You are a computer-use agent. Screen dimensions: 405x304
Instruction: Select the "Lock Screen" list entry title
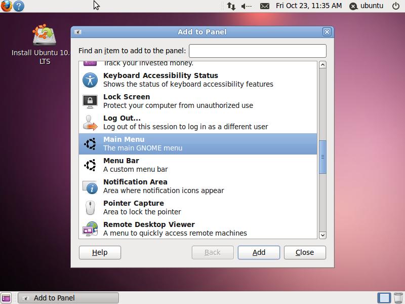127,97
